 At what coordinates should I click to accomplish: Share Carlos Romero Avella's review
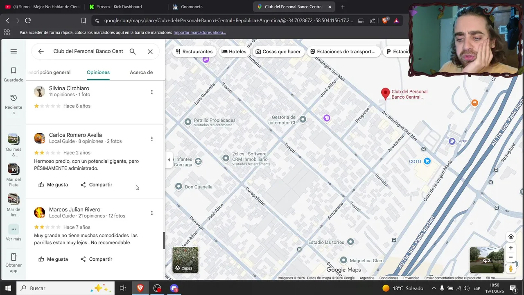pyautogui.click(x=96, y=185)
